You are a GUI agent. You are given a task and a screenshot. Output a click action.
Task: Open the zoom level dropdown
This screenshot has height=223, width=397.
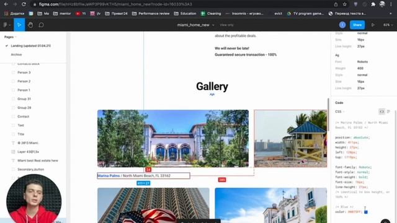tap(388, 25)
